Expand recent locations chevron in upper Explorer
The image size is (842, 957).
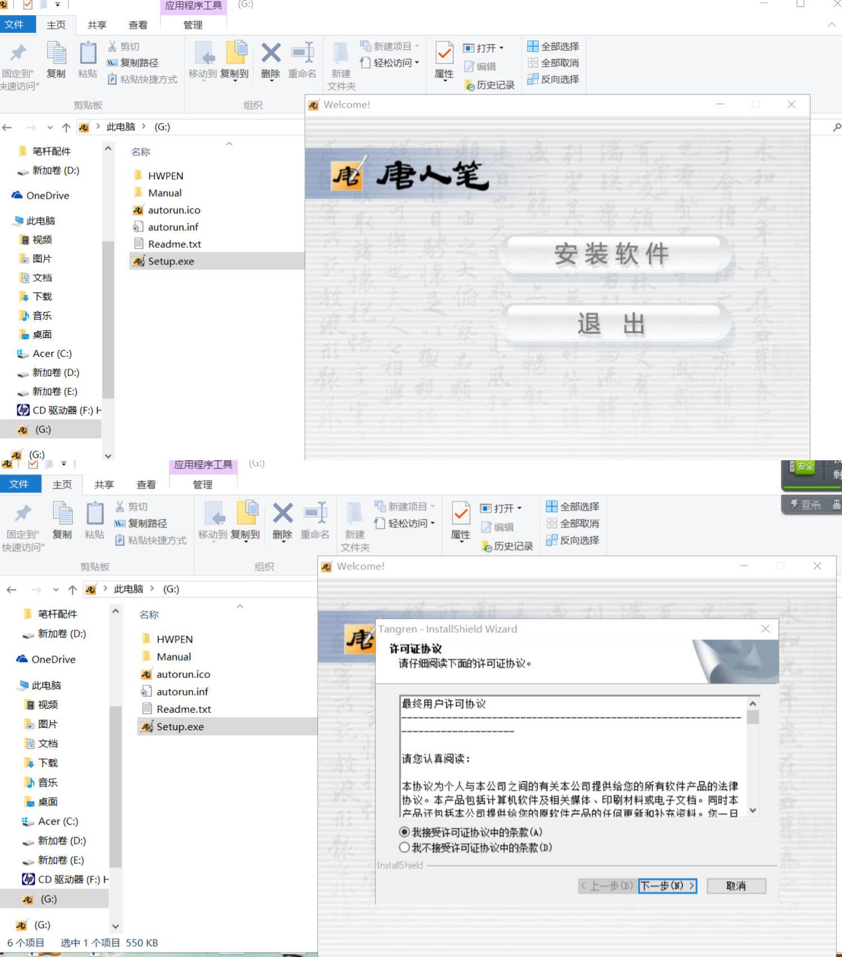pos(50,127)
